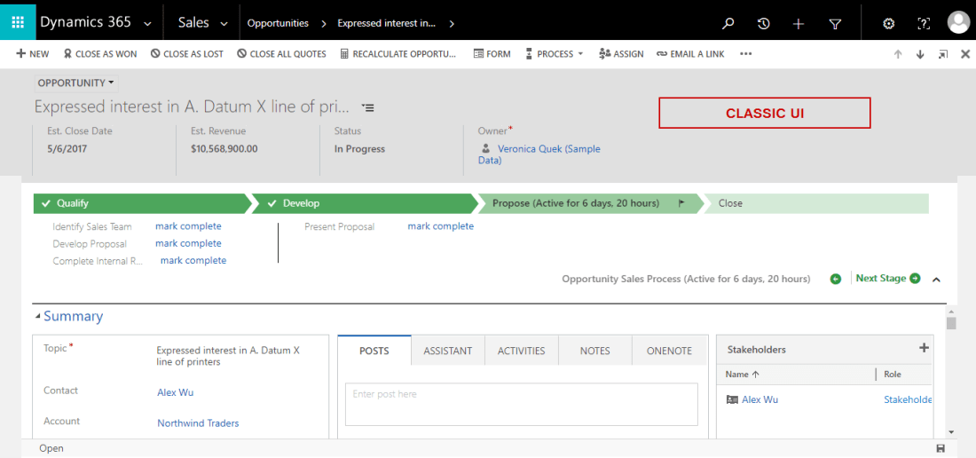
Task: Click the search magnifier icon
Action: click(x=728, y=24)
